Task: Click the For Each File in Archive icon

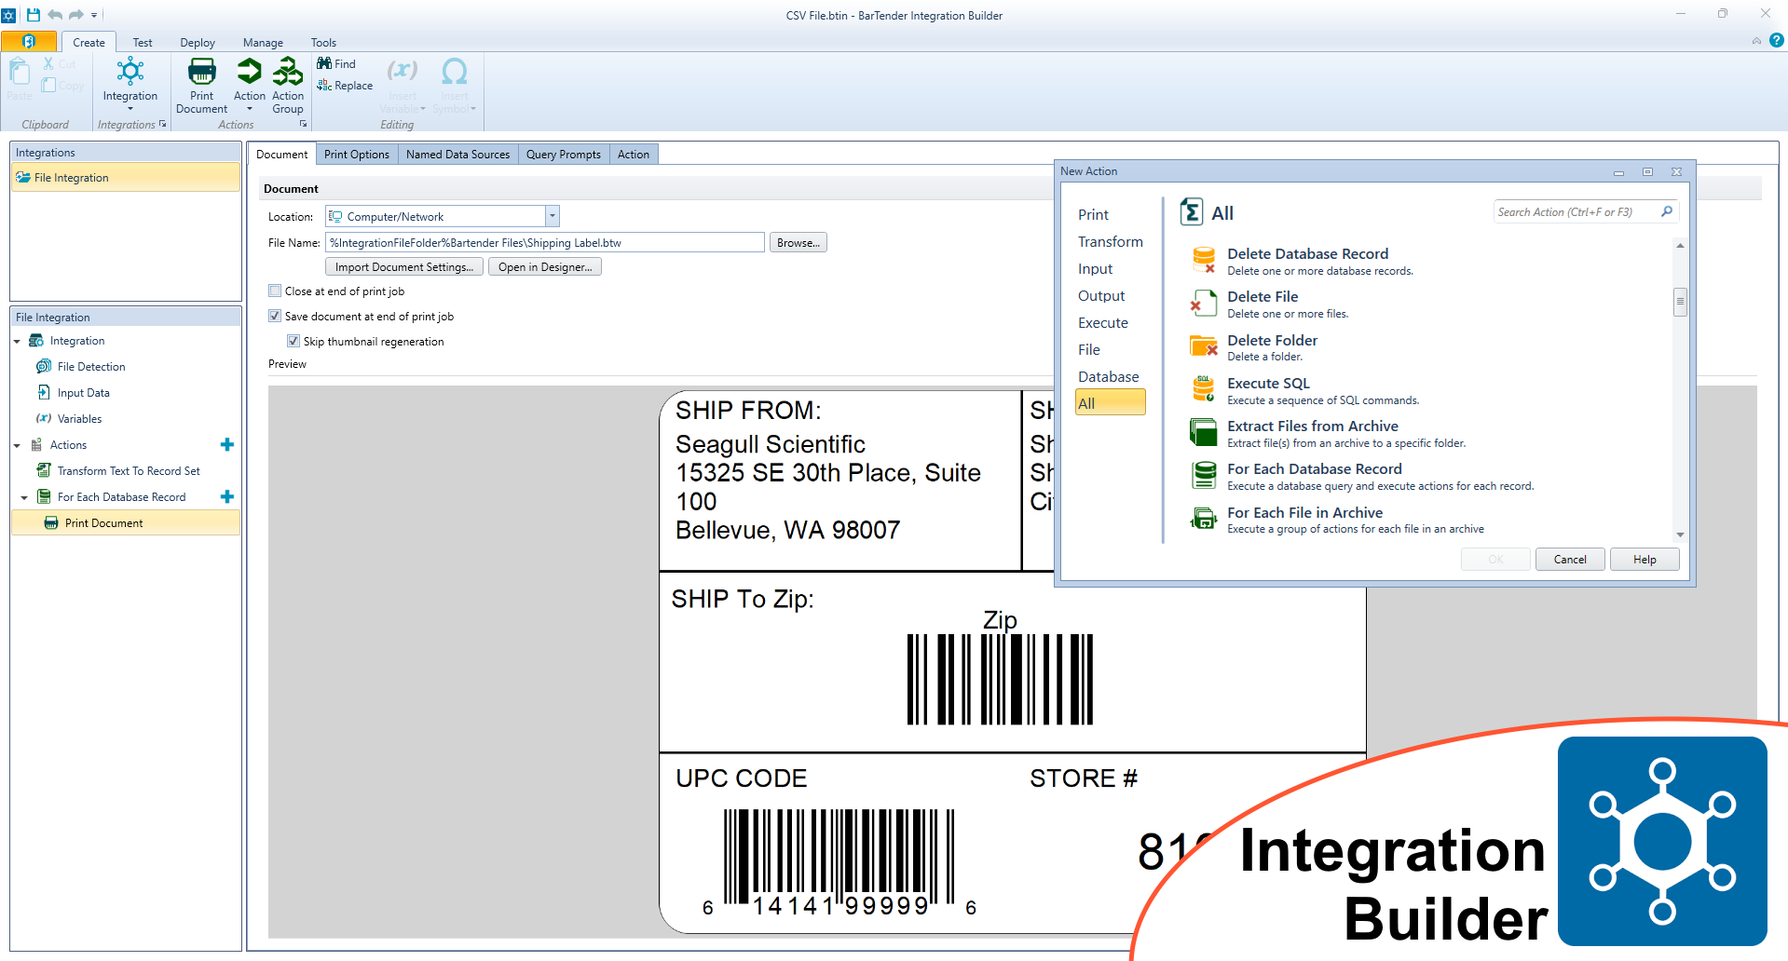Action: tap(1204, 519)
